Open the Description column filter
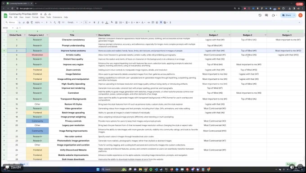 tap(197, 35)
